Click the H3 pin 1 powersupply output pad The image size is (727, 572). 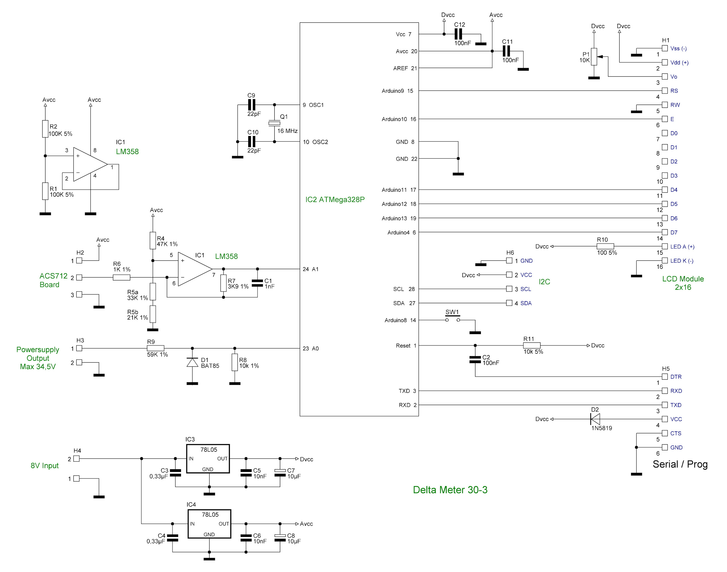79,348
